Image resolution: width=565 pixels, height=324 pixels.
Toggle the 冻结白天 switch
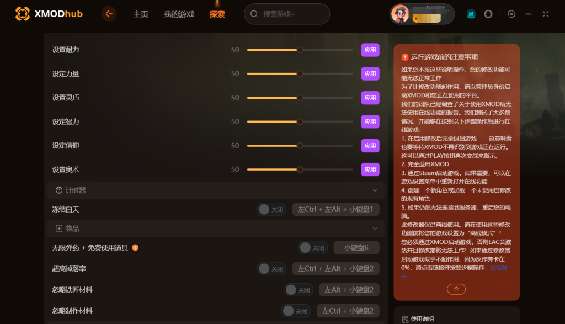click(x=271, y=209)
